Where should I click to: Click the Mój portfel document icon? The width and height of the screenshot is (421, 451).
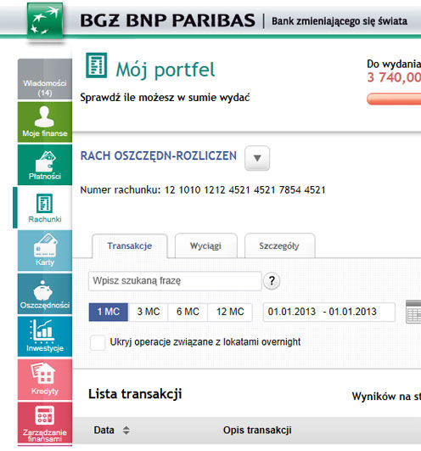97,65
